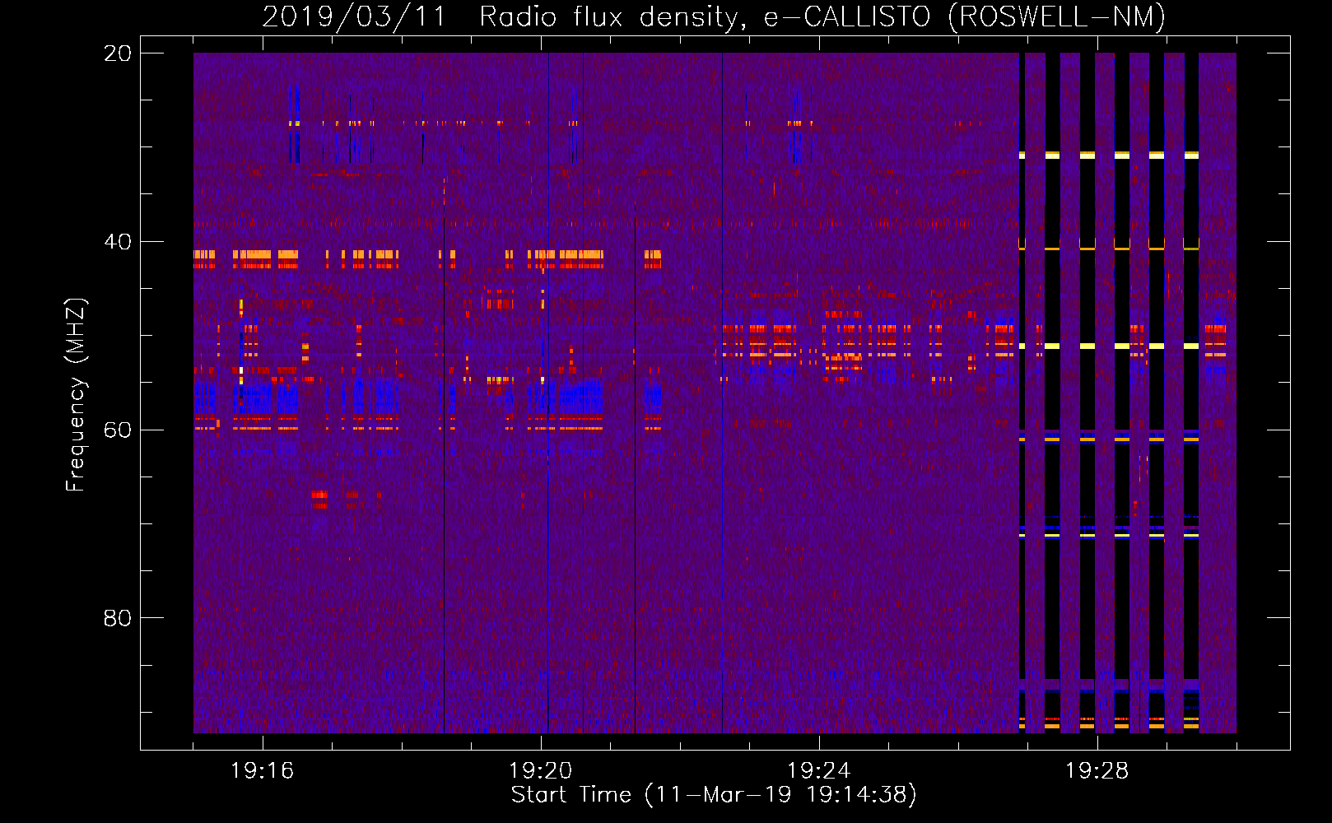Click the 'Frequency (MHZ)' axis label
The height and width of the screenshot is (823, 1332).
click(76, 395)
